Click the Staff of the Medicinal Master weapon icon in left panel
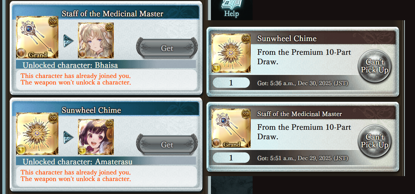Image resolution: width=415 pixels, height=194 pixels. click(37, 40)
